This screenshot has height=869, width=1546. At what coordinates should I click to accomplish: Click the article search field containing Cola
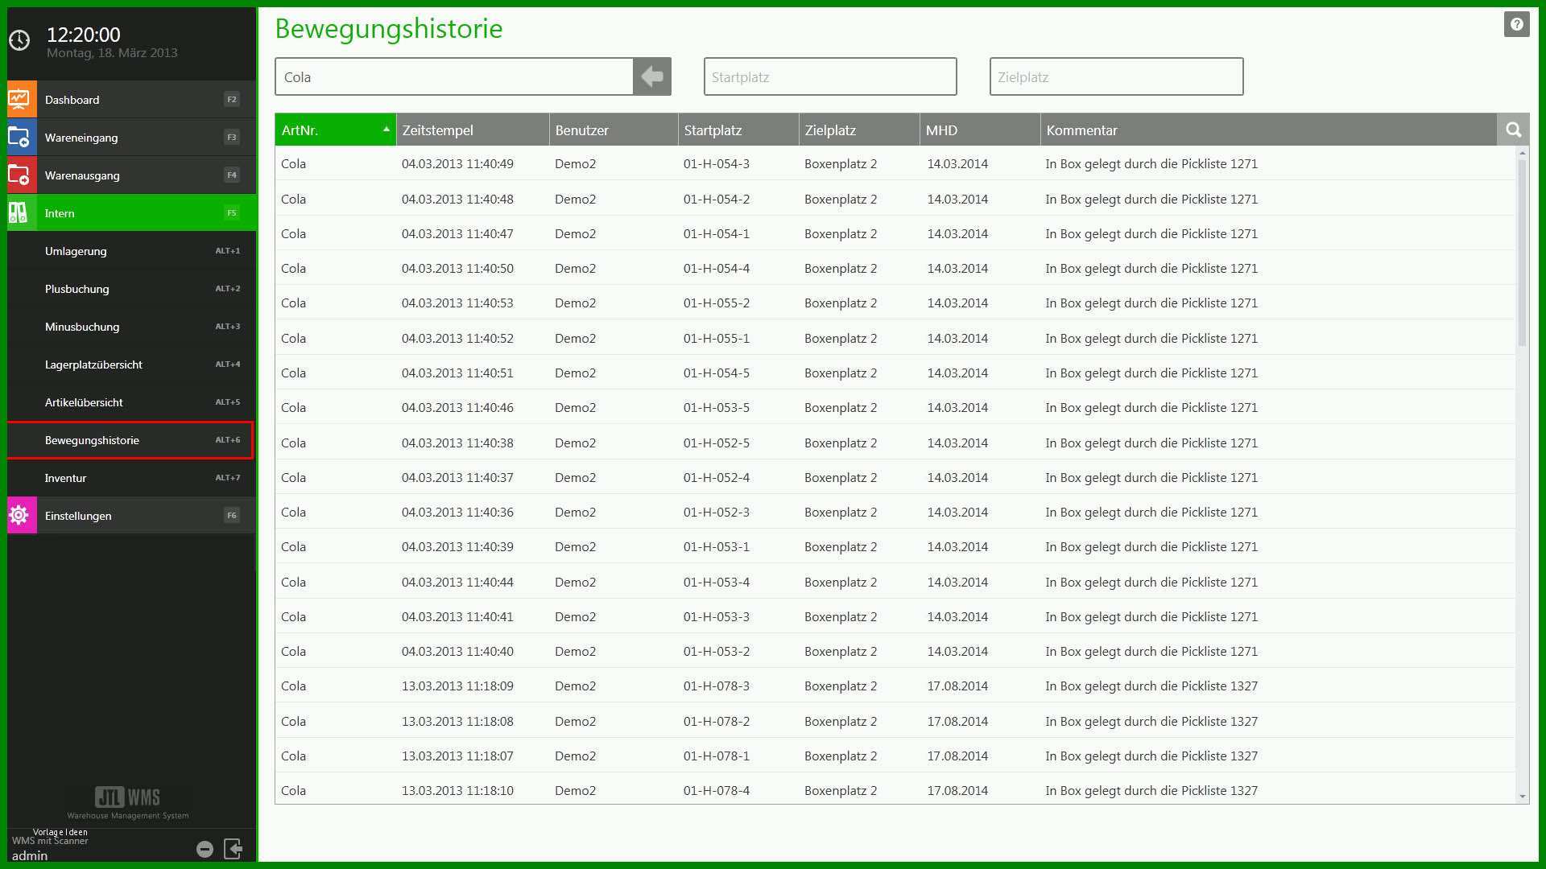[x=454, y=76]
